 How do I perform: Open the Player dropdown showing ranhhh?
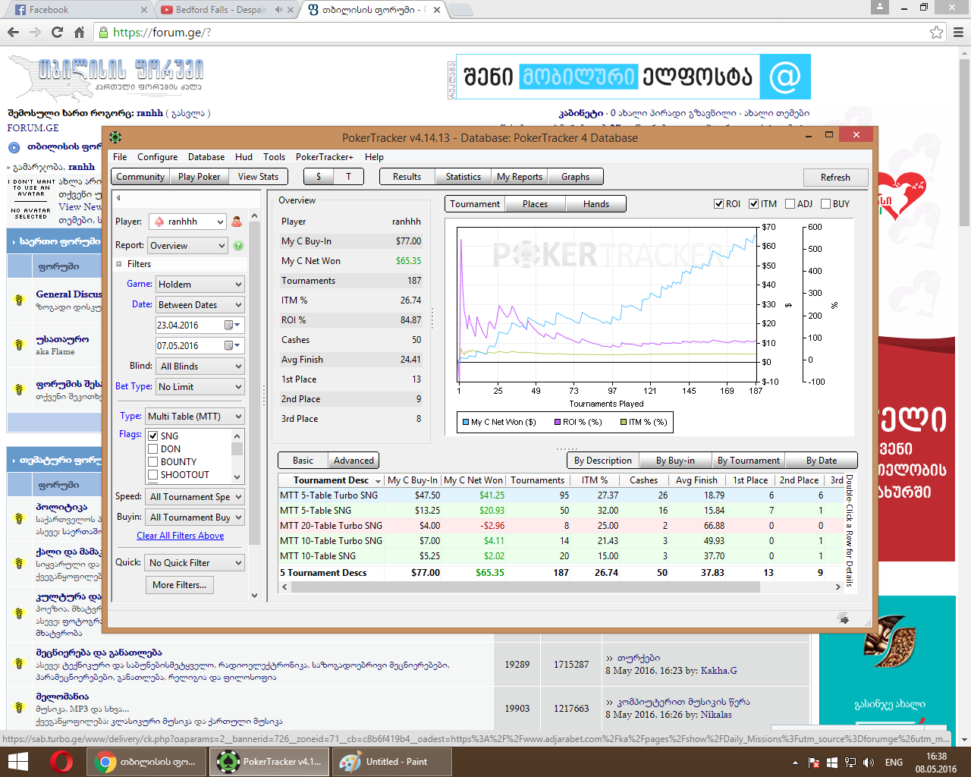(188, 222)
